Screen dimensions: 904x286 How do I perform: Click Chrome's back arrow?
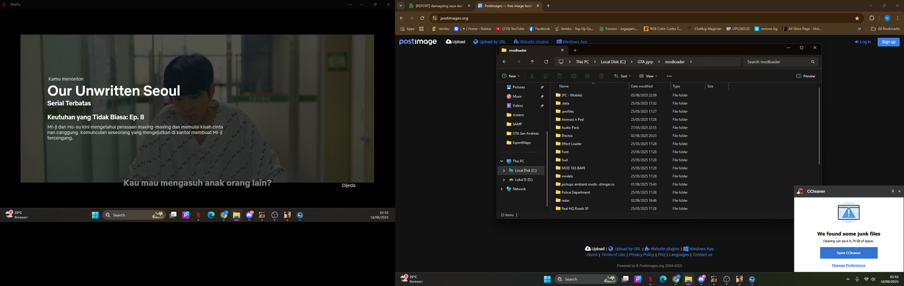click(x=402, y=18)
